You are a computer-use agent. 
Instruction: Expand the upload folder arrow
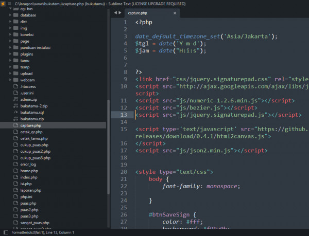(10, 74)
